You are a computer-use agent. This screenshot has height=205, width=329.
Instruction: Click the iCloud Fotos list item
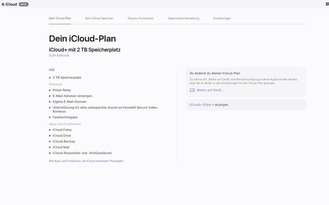pyautogui.click(x=62, y=130)
